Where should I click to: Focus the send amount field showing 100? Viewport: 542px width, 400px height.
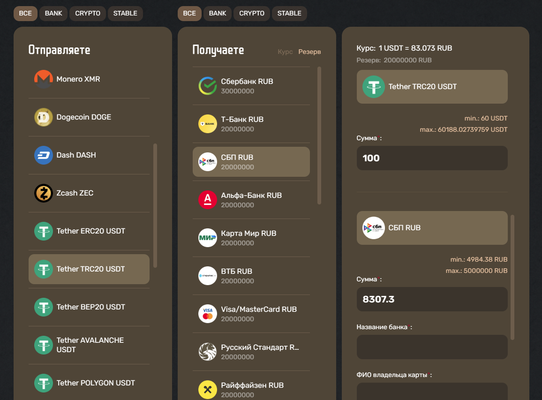[432, 158]
